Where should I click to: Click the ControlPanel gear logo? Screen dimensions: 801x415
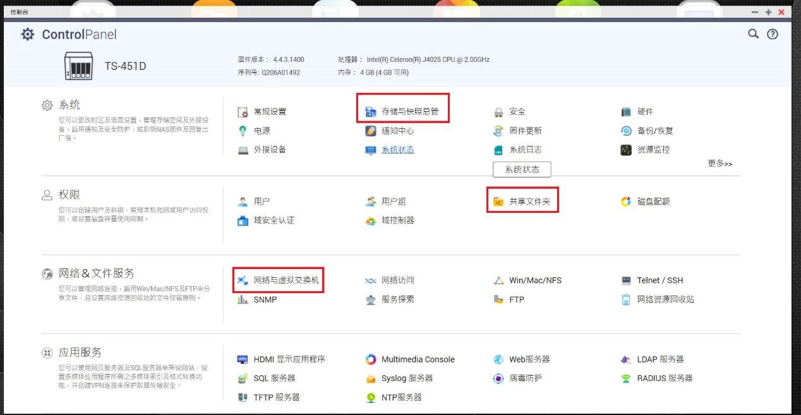click(28, 34)
